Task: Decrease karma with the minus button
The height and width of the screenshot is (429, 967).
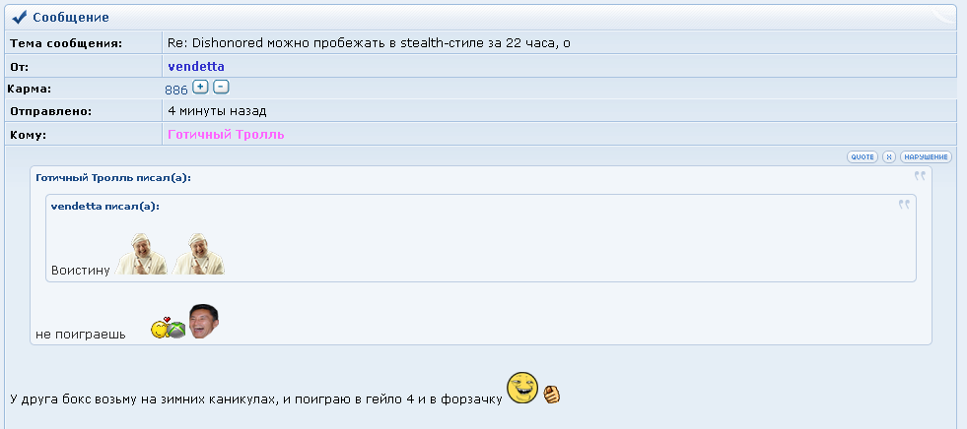Action: (221, 87)
